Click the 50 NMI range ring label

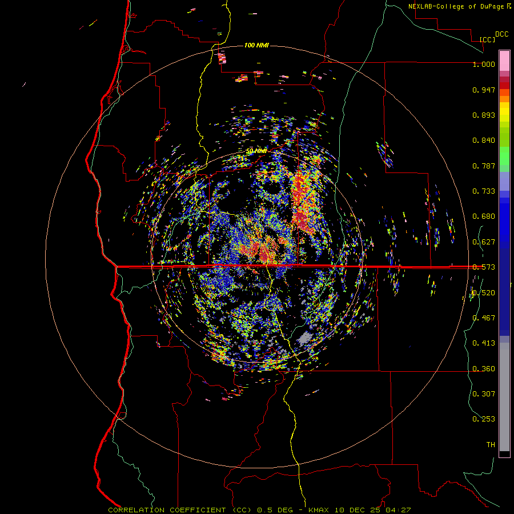click(256, 151)
